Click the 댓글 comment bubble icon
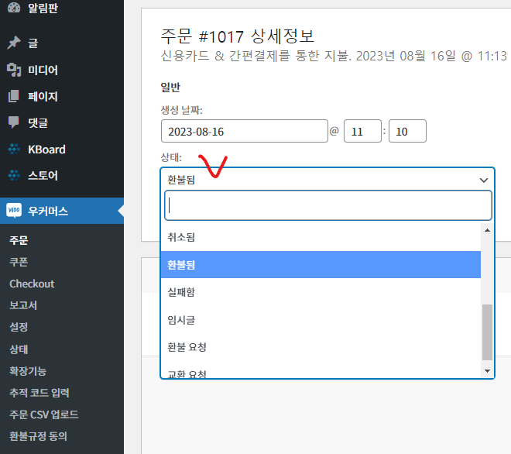Image resolution: width=511 pixels, height=454 pixels. click(14, 122)
